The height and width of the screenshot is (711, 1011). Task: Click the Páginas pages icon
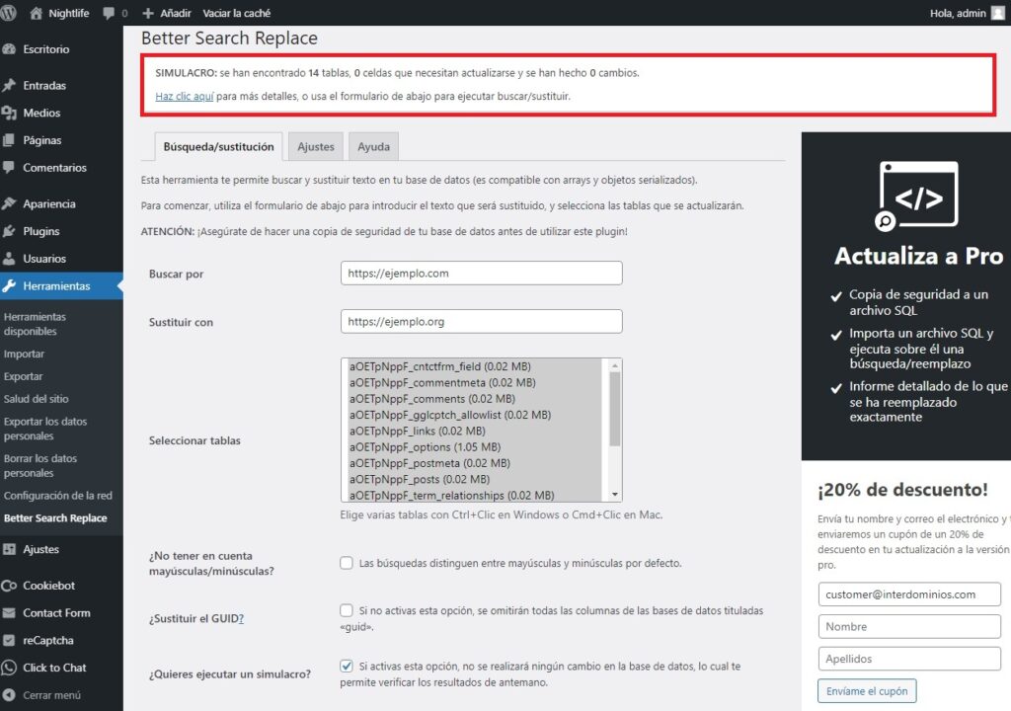[9, 140]
